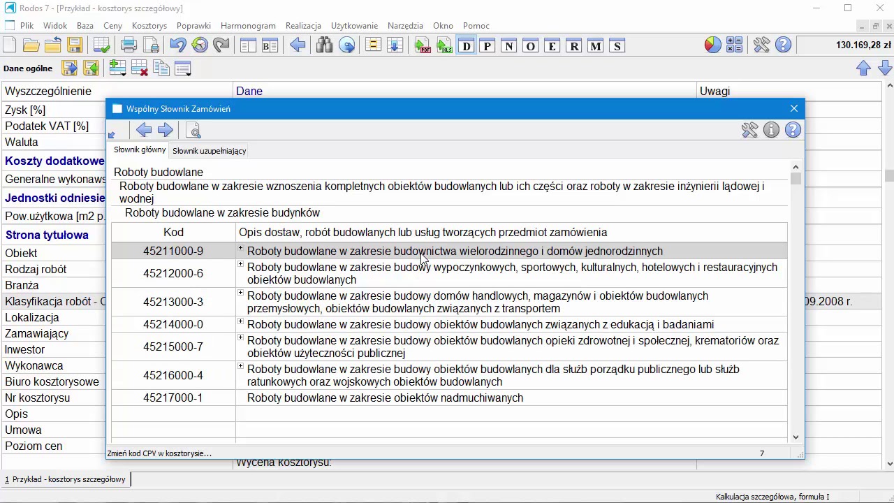Go forward in Wspólny Słownik Zamówień dialog
Viewport: 894px width, 503px height.
[166, 130]
